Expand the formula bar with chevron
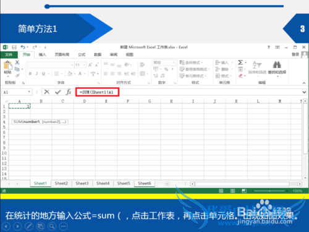309x232 pixels. coord(304,92)
